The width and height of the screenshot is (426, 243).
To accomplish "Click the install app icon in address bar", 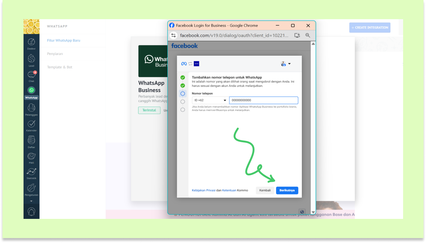I will click(297, 36).
